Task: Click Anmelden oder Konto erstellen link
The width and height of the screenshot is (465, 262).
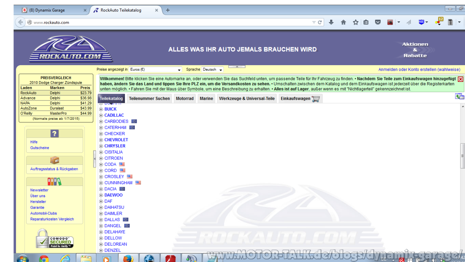Action: pyautogui.click(x=419, y=70)
